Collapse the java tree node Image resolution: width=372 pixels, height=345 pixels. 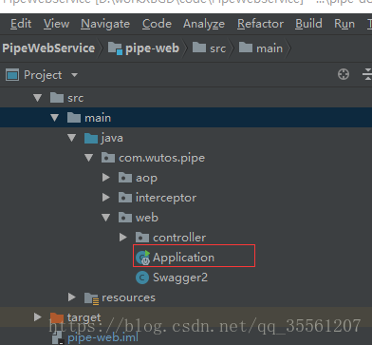72,138
